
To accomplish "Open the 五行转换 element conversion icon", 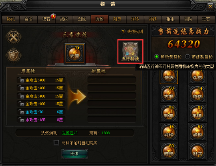I will pyautogui.click(x=130, y=52).
